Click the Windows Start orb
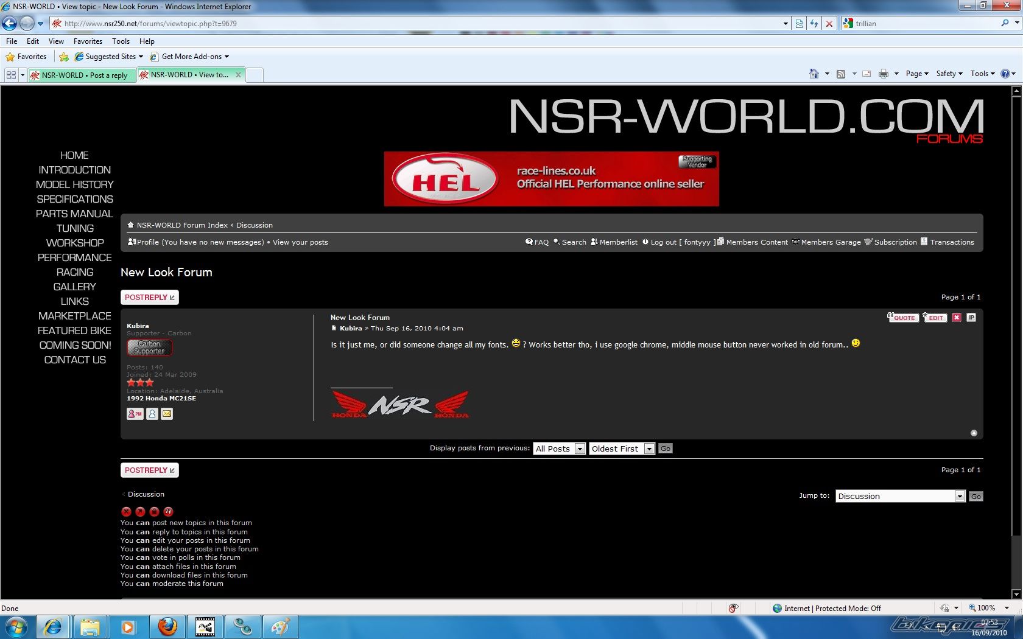This screenshot has width=1023, height=639. click(16, 627)
